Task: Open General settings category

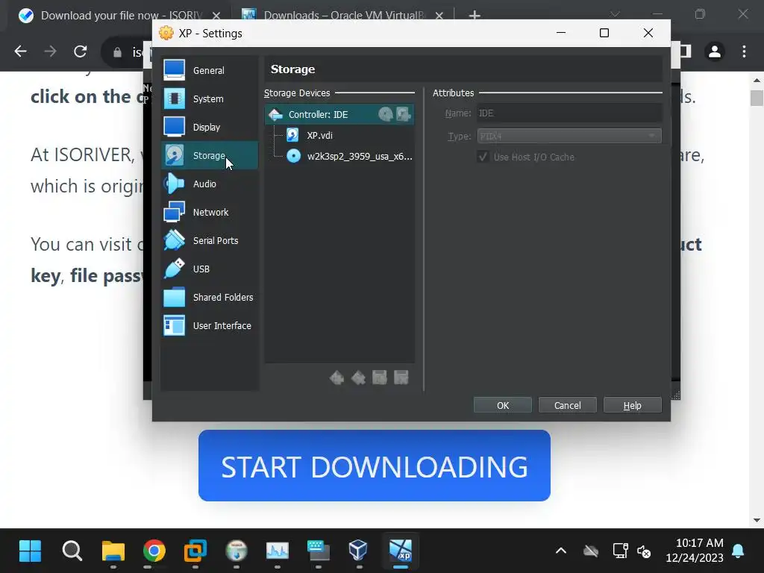Action: click(x=210, y=71)
